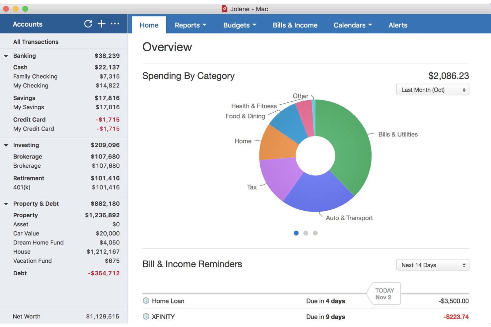Refresh accounts with the sync icon
Viewport: 491px width, 327px height.
pyautogui.click(x=88, y=24)
